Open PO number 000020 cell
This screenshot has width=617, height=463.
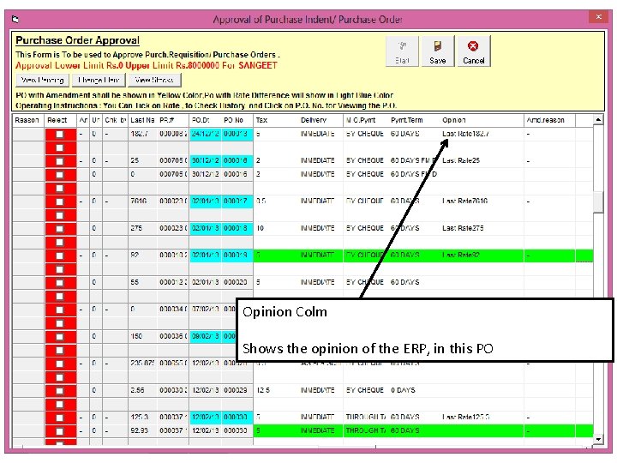[237, 282]
